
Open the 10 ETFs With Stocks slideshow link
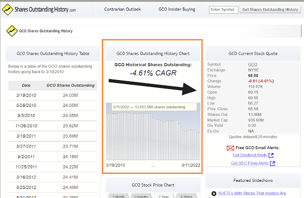coord(252,193)
